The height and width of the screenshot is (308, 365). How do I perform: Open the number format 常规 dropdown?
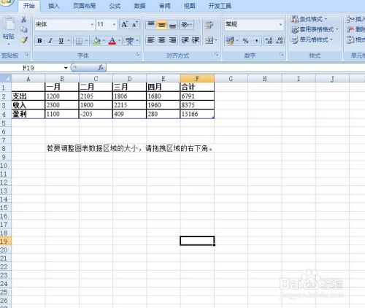pyautogui.click(x=280, y=25)
